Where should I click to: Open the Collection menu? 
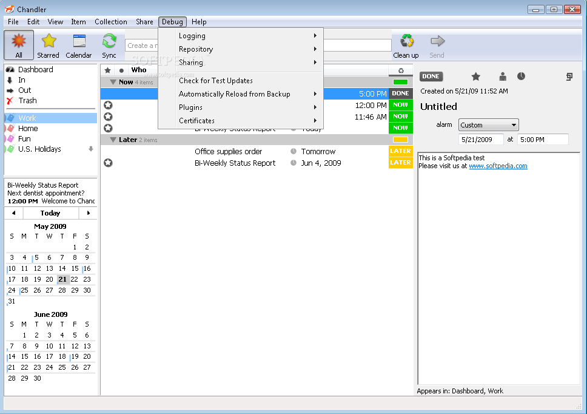tap(111, 22)
